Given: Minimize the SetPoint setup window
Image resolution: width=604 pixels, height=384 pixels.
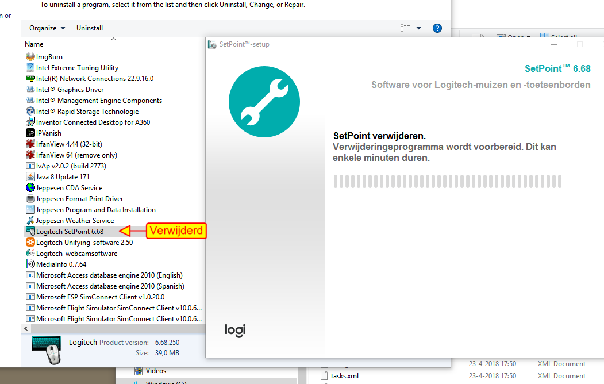Looking at the screenshot, I should 554,44.
